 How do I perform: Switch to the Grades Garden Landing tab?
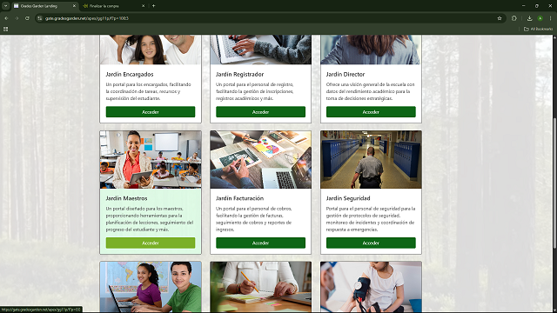(x=45, y=6)
